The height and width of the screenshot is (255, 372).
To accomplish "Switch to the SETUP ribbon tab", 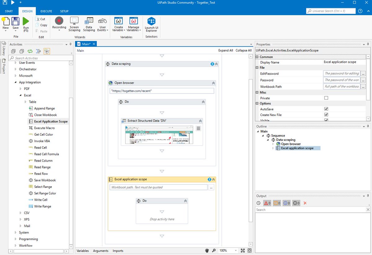I will [x=64, y=11].
